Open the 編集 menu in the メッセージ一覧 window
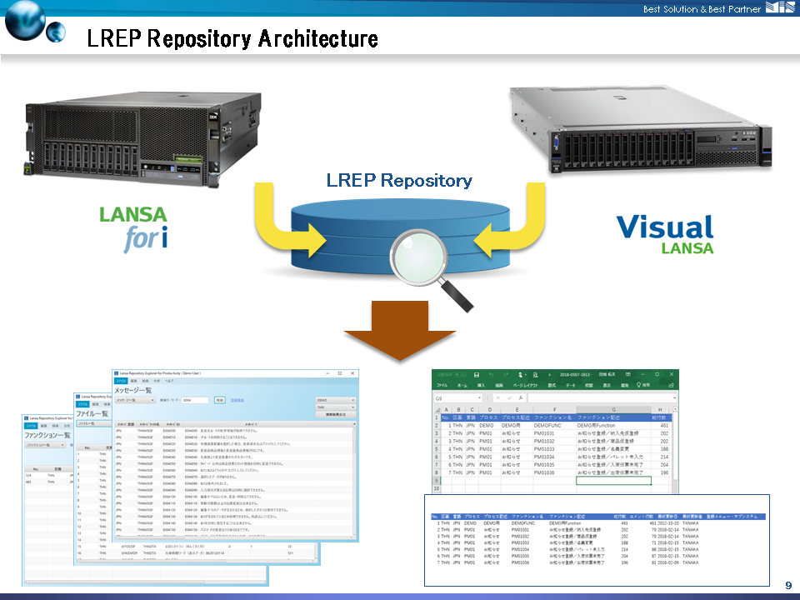 click(133, 381)
